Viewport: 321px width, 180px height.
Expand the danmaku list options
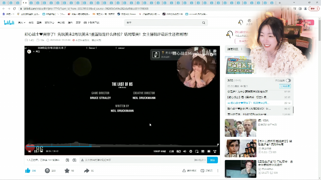[x=242, y=49]
